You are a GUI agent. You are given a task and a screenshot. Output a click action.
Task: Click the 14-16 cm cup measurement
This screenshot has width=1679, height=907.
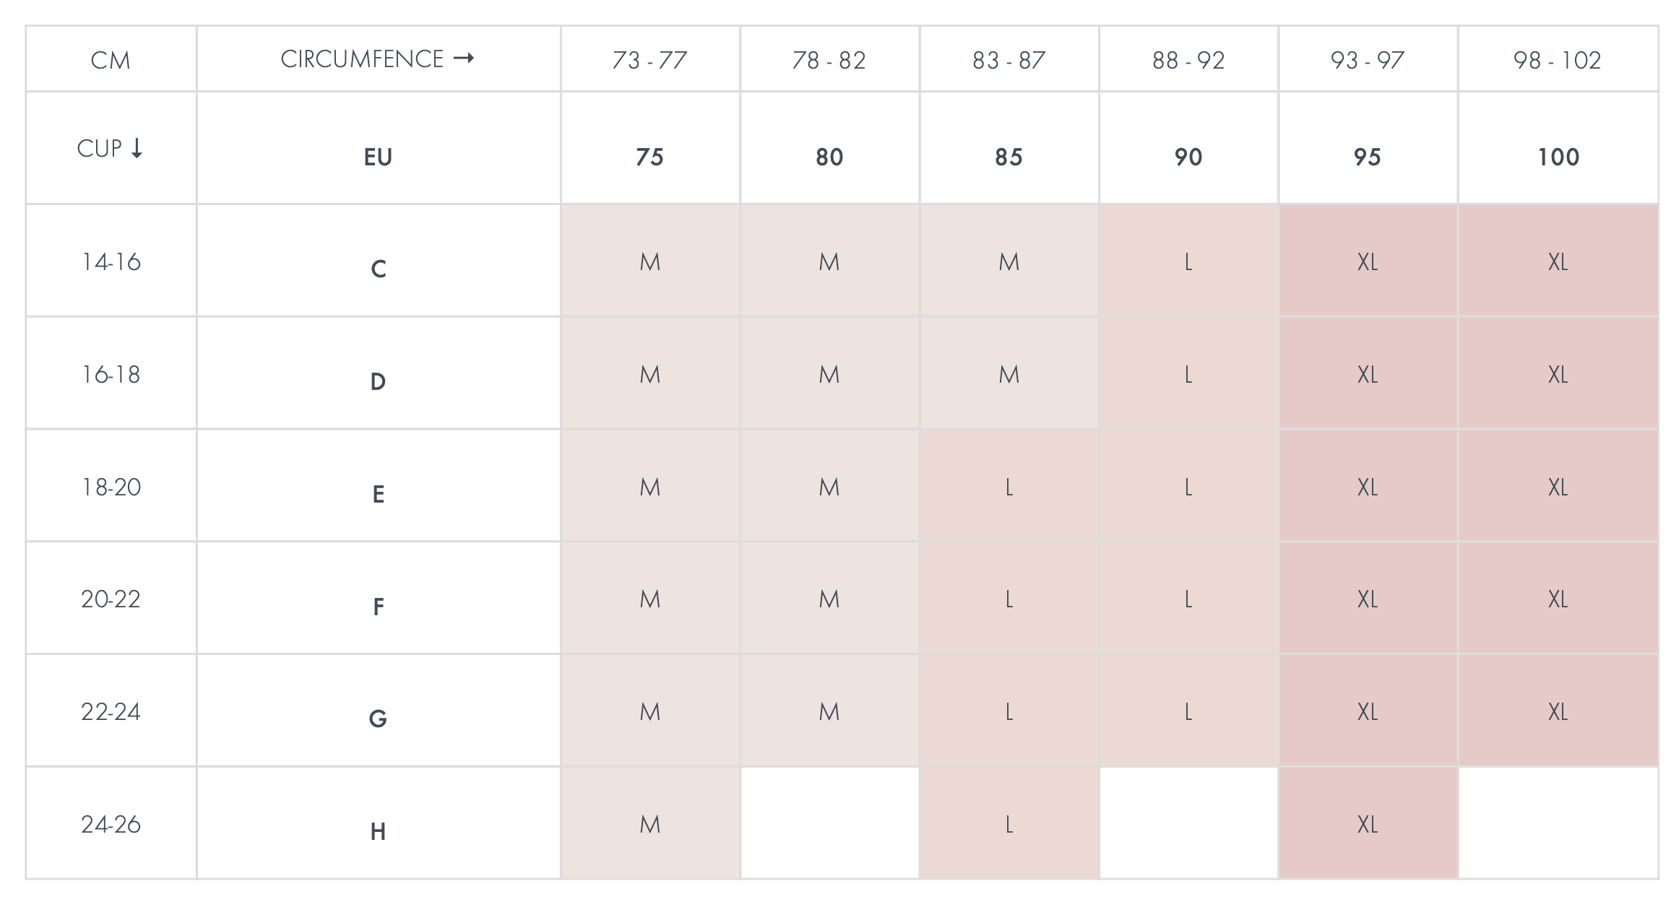click(x=111, y=261)
